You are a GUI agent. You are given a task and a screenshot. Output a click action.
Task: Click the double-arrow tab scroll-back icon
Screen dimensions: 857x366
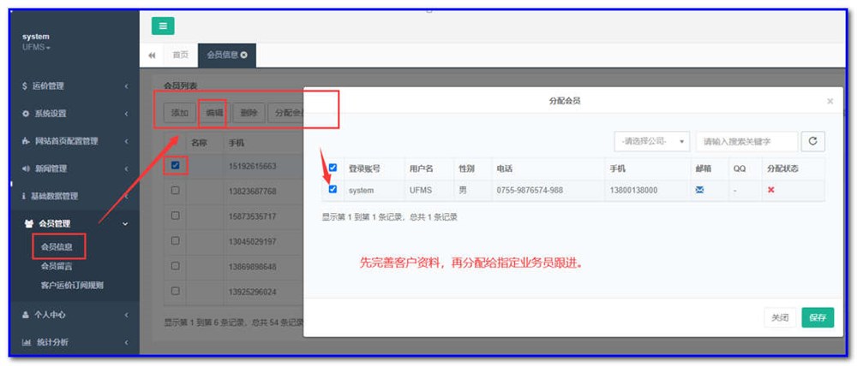click(x=152, y=55)
